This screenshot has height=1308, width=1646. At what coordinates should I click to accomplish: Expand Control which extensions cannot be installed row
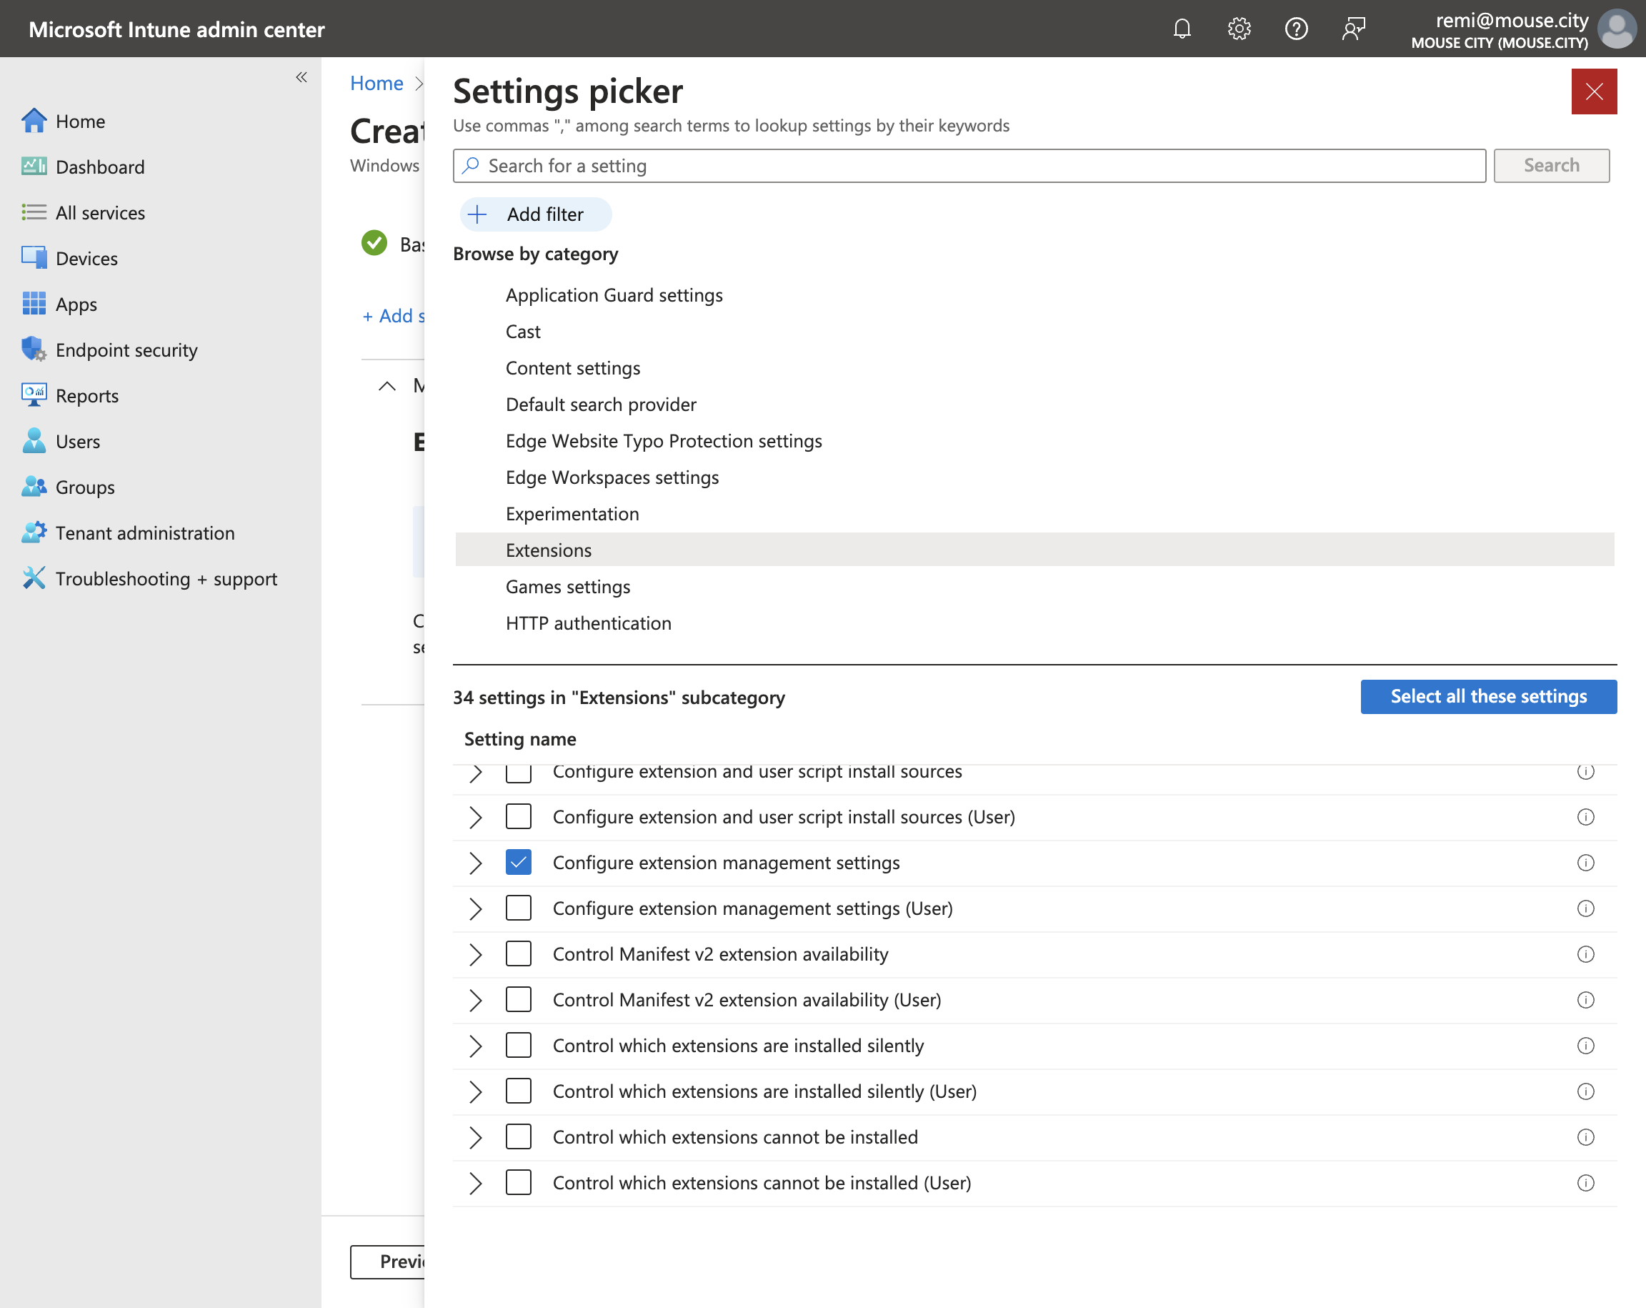(475, 1138)
